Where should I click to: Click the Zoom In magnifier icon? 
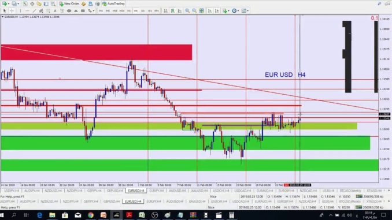187,11
